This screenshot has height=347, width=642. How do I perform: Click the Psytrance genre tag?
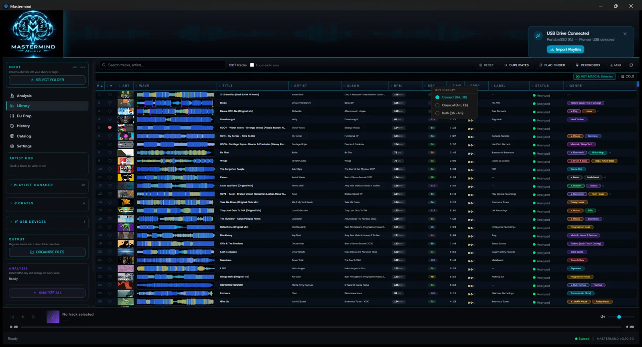(576, 268)
